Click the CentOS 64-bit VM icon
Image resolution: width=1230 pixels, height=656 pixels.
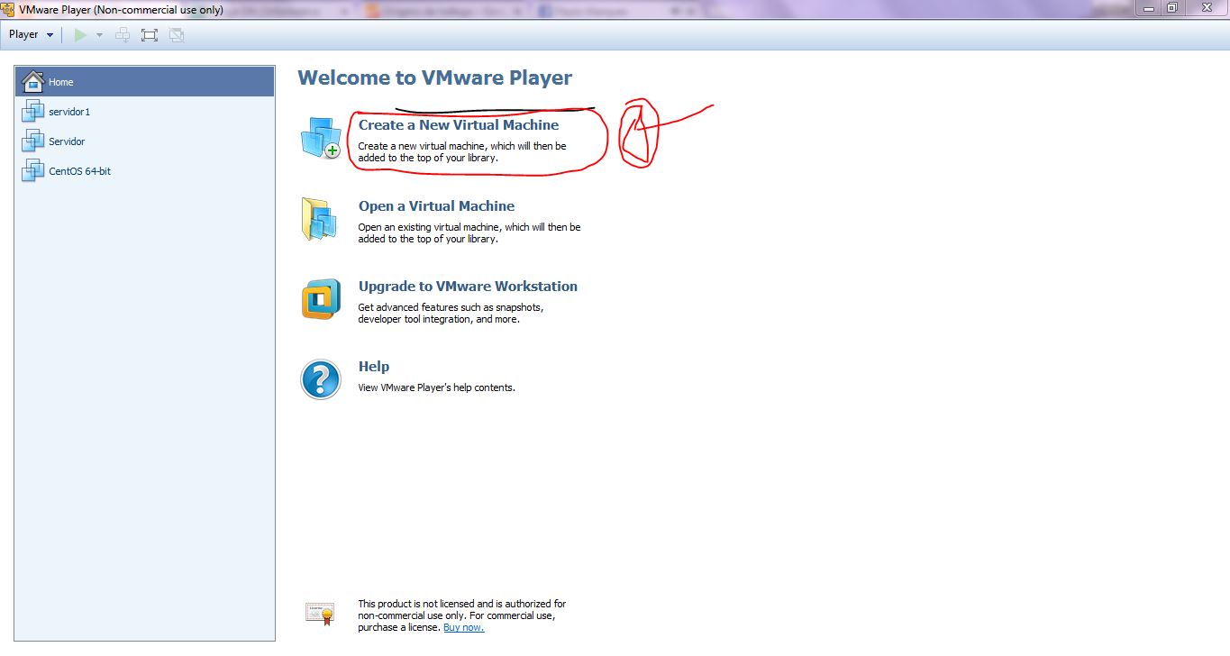coord(32,171)
